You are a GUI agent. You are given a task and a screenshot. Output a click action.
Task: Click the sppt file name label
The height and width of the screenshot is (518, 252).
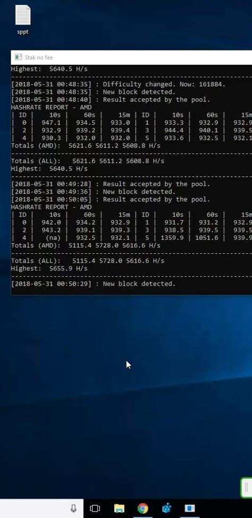22,32
